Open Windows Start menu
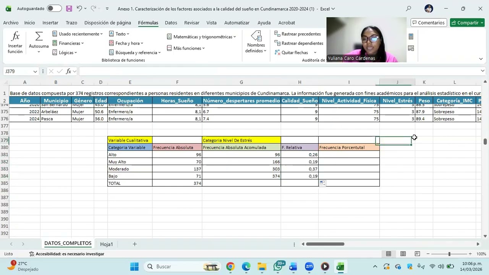This screenshot has height=275, width=489. tap(134, 267)
